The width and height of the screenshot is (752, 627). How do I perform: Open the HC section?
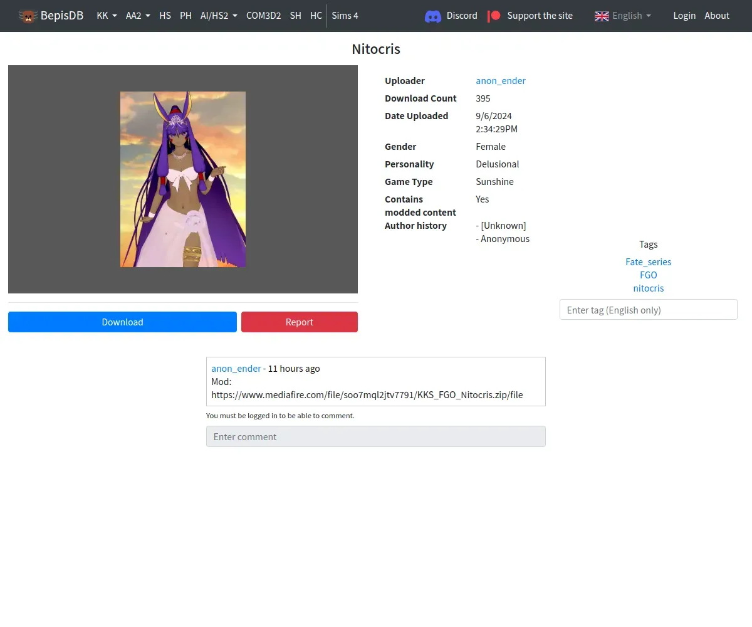316,16
